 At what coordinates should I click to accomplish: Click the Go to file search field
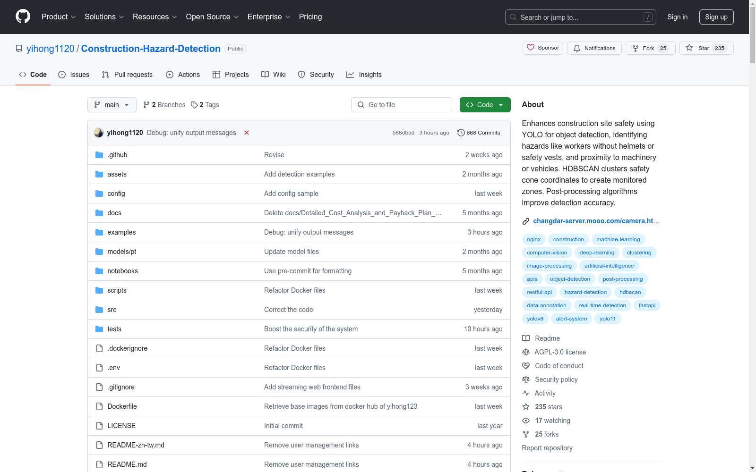click(402, 105)
